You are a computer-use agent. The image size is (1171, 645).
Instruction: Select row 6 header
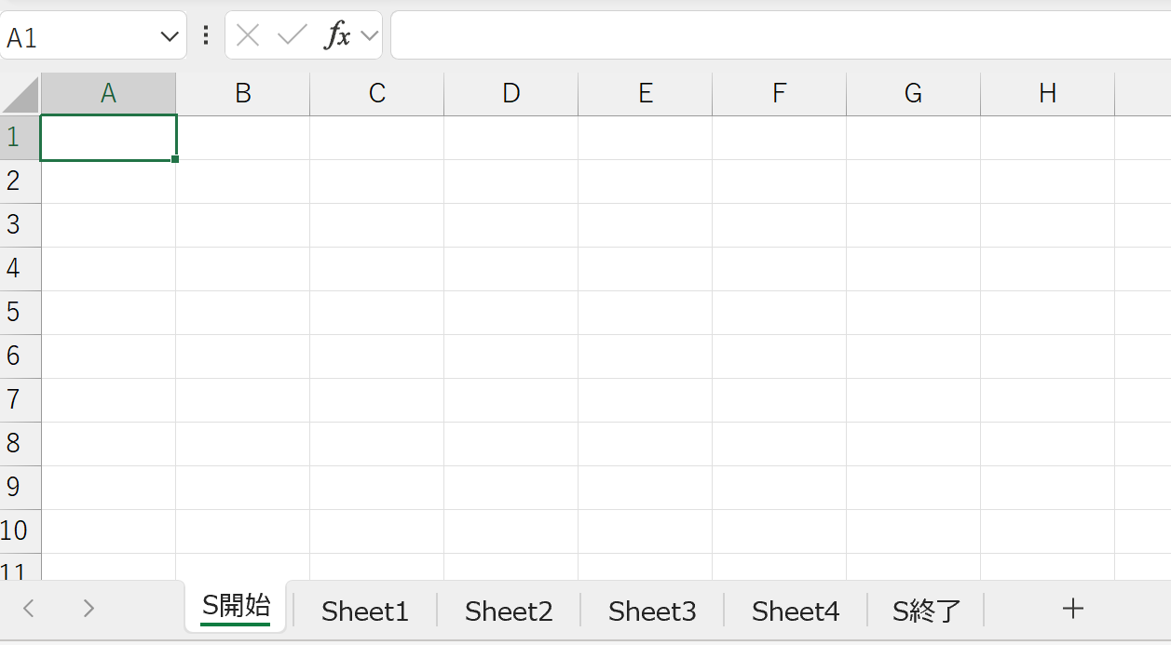click(x=20, y=356)
